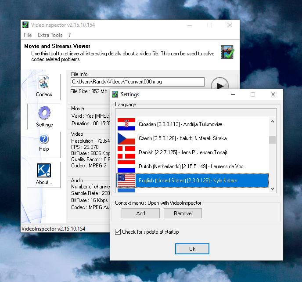Select English (United States) language row
This screenshot has height=282, width=302.
(192, 181)
